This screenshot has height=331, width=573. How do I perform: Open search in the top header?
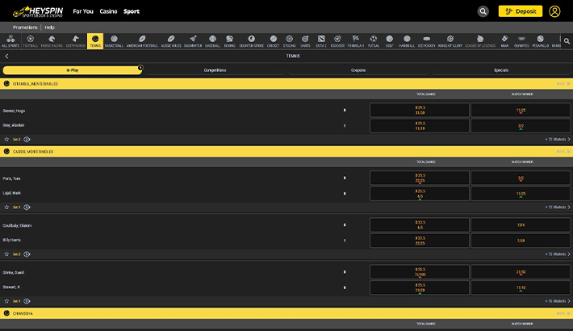(483, 11)
